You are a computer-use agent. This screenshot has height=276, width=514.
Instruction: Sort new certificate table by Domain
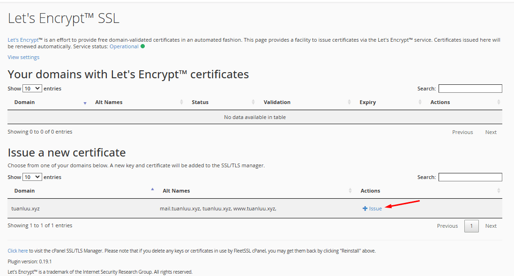(x=24, y=191)
